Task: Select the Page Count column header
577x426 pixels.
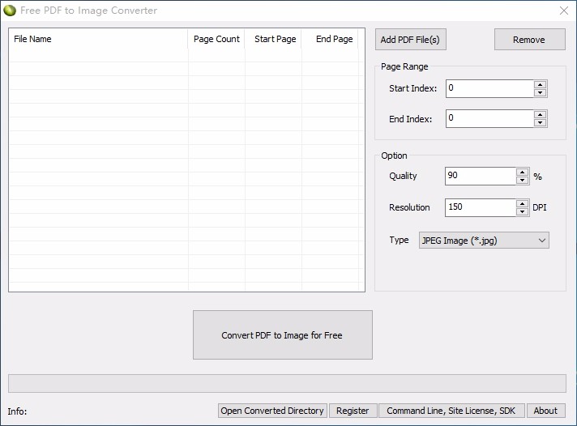Action: [216, 39]
